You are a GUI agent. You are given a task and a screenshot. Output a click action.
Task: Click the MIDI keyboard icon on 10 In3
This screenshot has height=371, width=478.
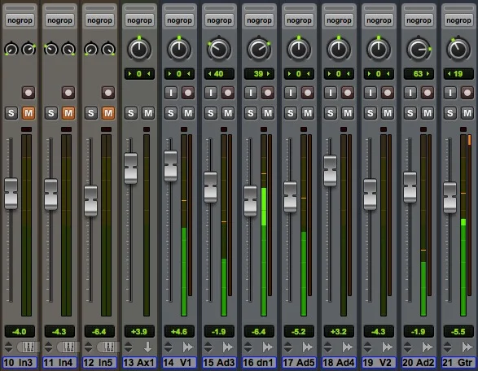coord(29,347)
